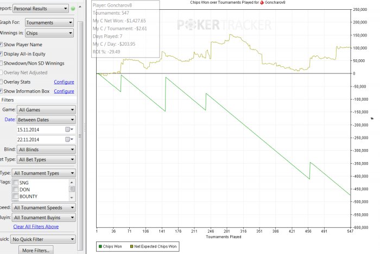Open All Tournament Speeds dropdown
380x254 pixels.
point(43,208)
